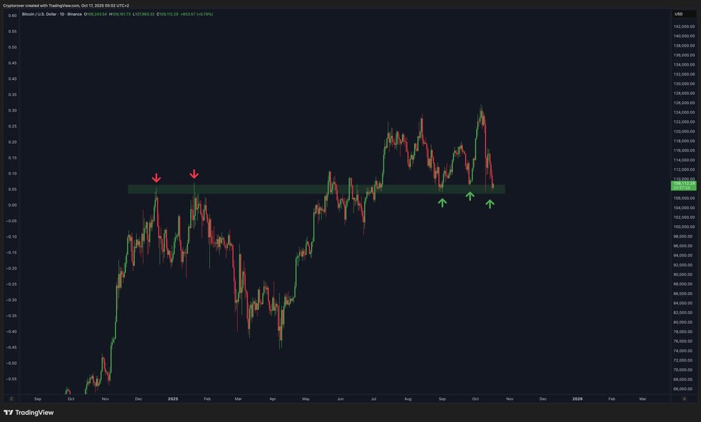The height and width of the screenshot is (422, 701).
Task: Click the green current price label on the scale
Action: pyautogui.click(x=683, y=183)
